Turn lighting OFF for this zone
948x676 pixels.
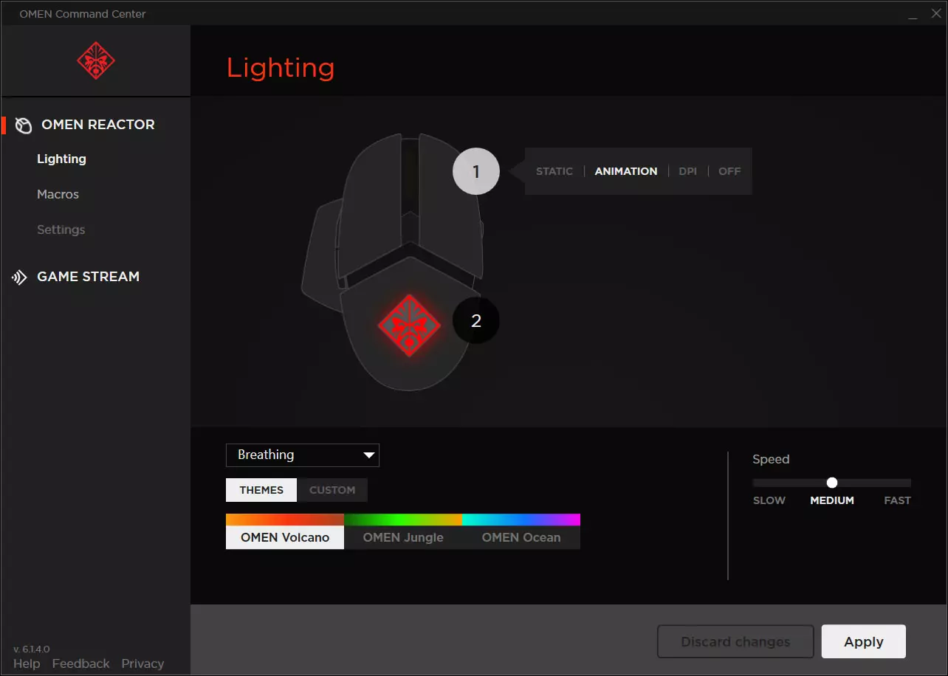pos(729,171)
